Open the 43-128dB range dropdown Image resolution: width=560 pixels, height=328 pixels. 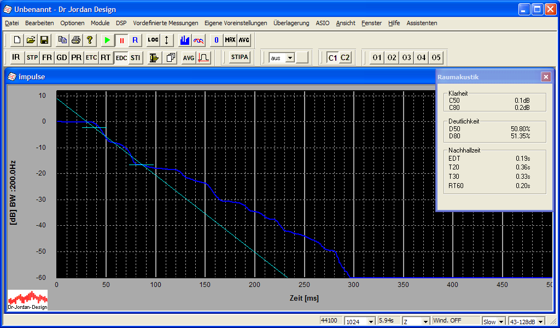541,322
